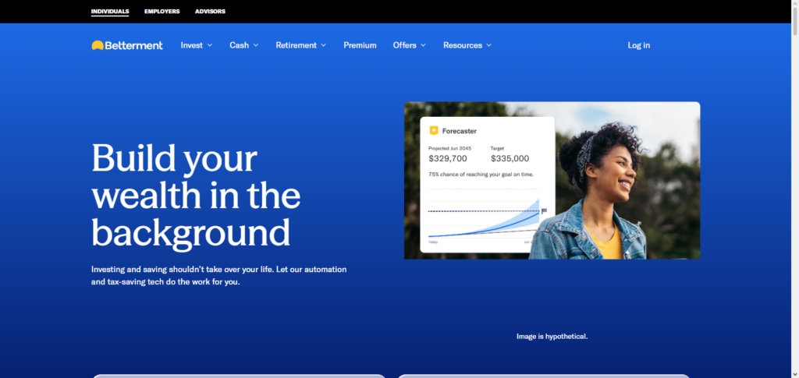Click the 'Target' label in Forecaster card
Image resolution: width=799 pixels, height=378 pixels.
pyautogui.click(x=497, y=149)
